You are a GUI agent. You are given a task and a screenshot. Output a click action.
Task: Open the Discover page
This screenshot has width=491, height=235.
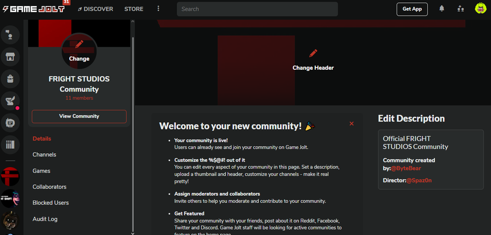95,9
